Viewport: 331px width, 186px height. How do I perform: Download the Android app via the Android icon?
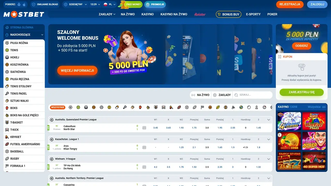pyautogui.click(x=19, y=4)
